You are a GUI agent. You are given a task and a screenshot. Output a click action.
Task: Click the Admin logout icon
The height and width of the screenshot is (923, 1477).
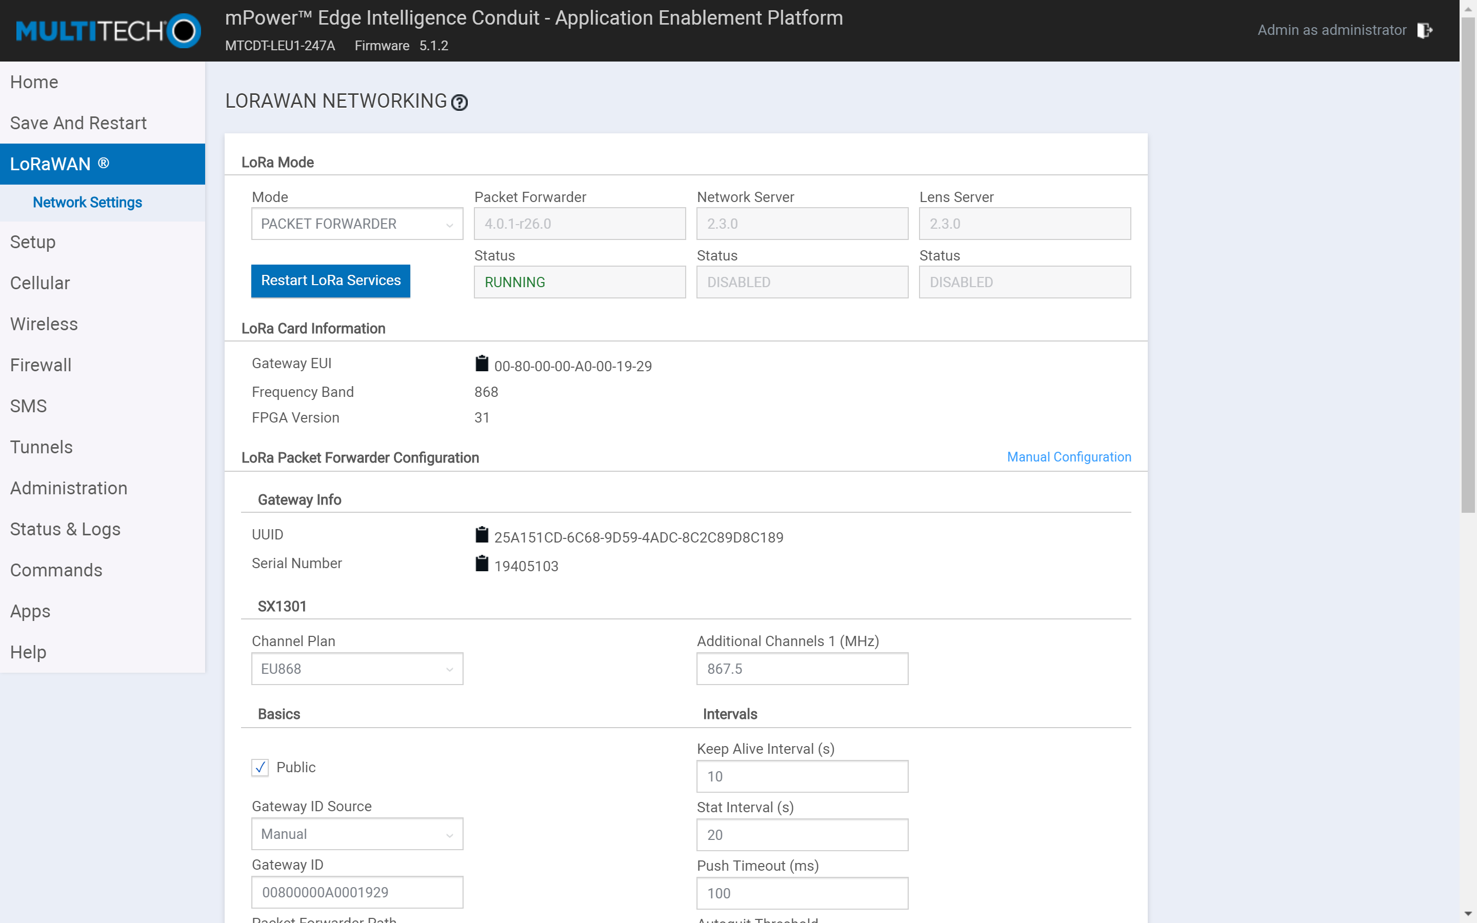tap(1425, 30)
